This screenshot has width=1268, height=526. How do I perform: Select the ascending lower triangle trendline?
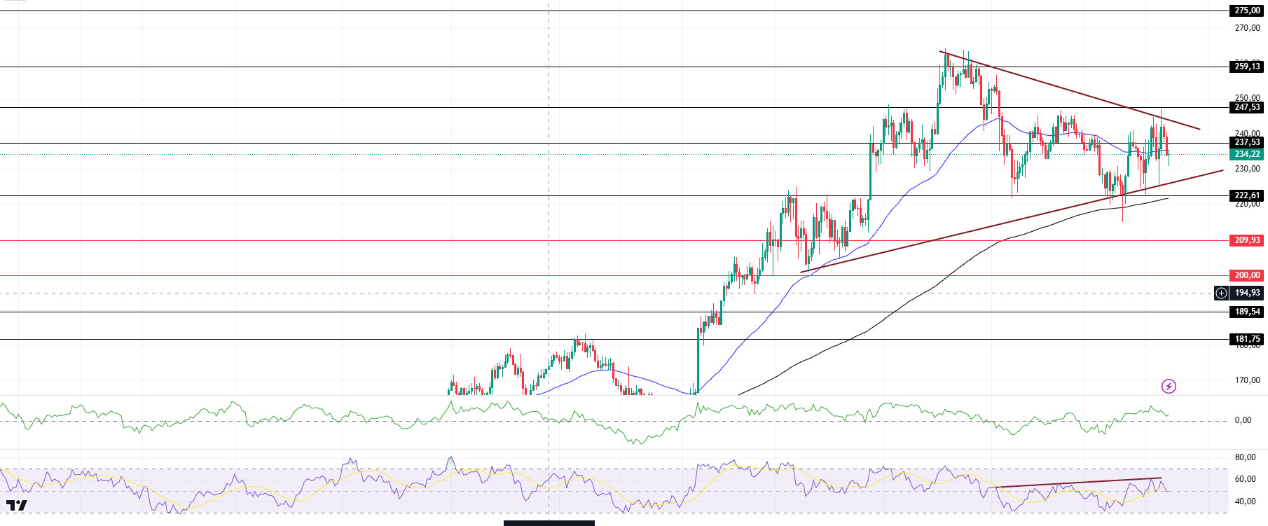pyautogui.click(x=1012, y=221)
